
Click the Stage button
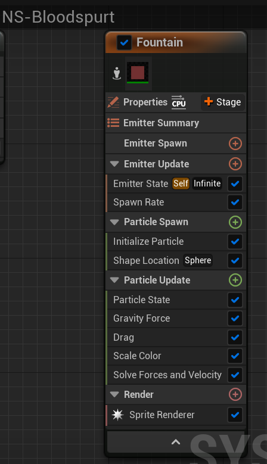point(222,102)
